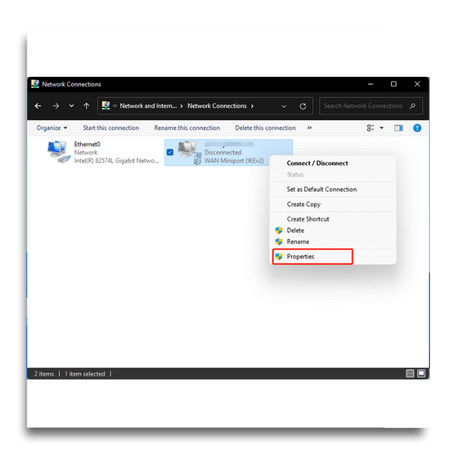Click the Network Connections title bar icon
This screenshot has height=456, width=456.
(x=35, y=84)
